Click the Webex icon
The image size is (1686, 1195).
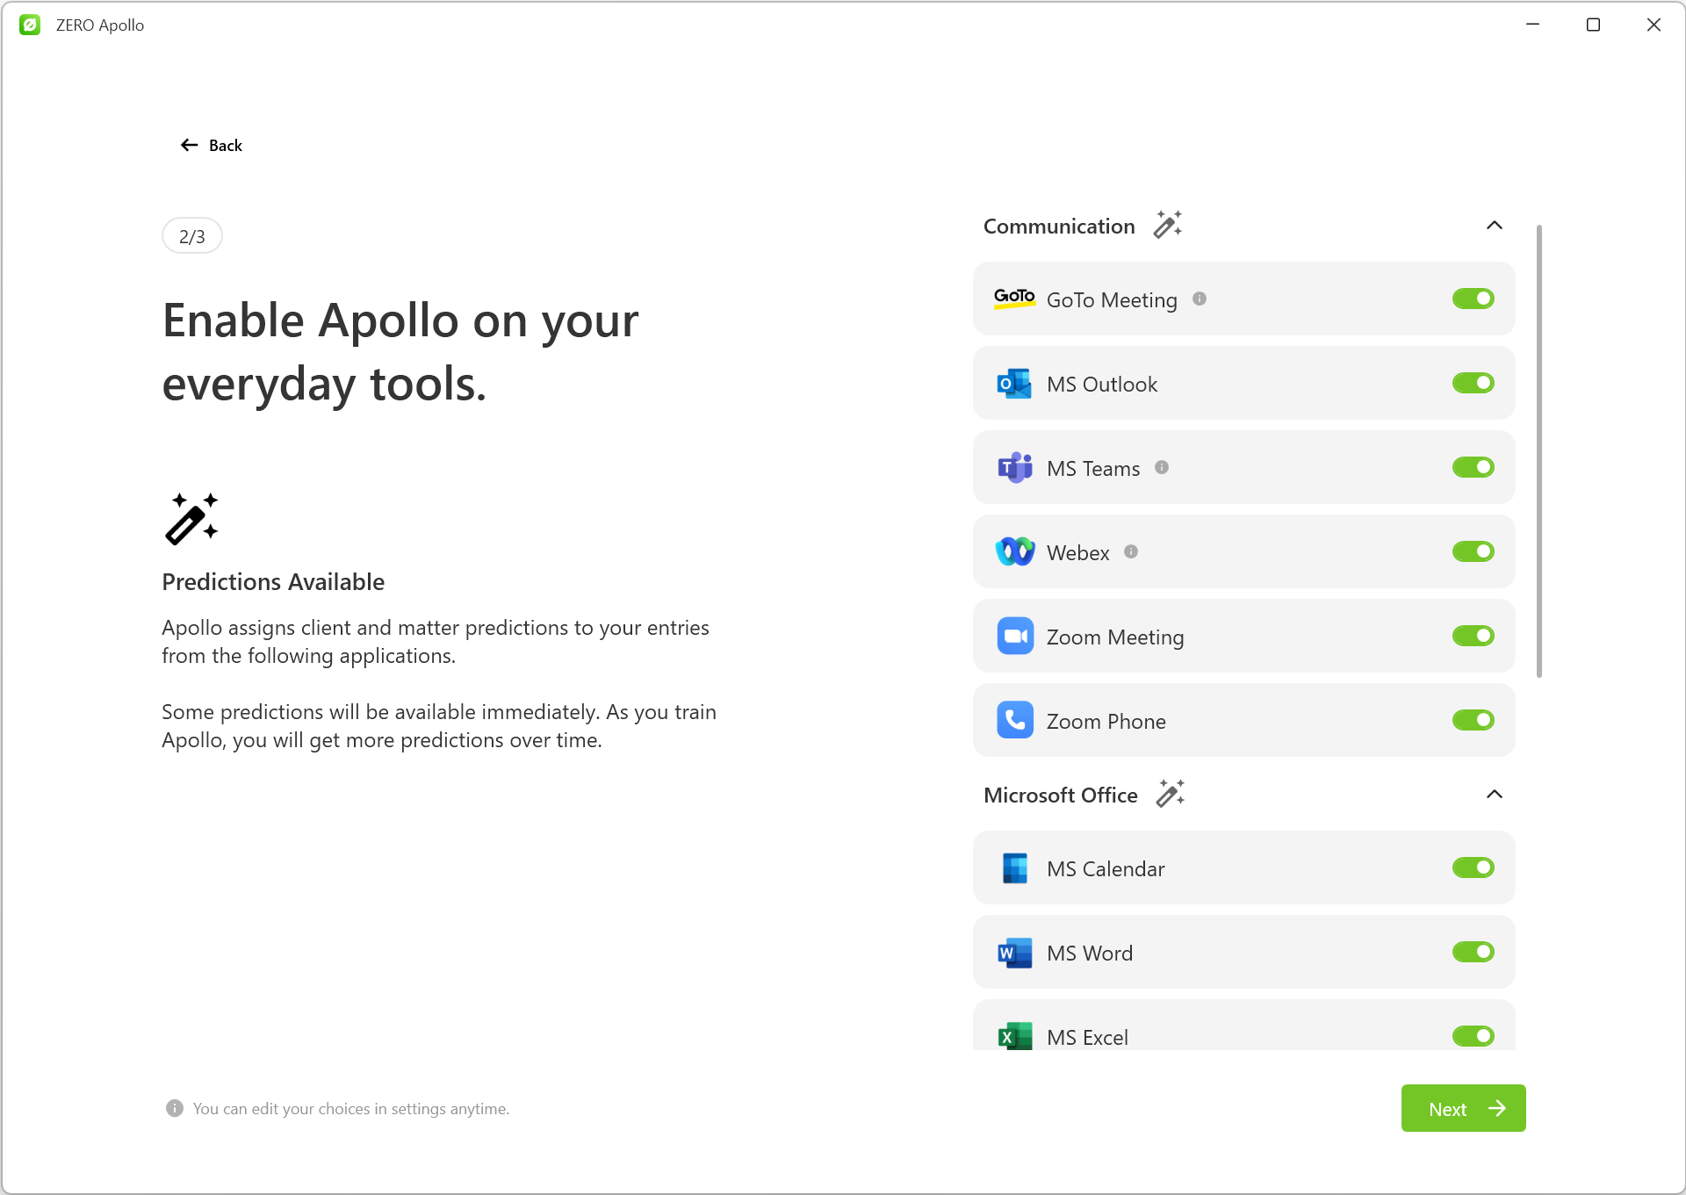(x=1014, y=551)
